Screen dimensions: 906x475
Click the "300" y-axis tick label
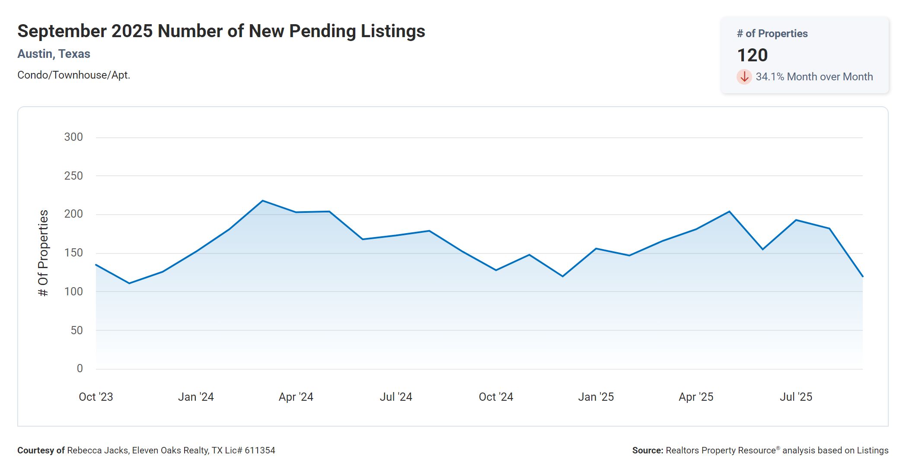click(x=73, y=137)
